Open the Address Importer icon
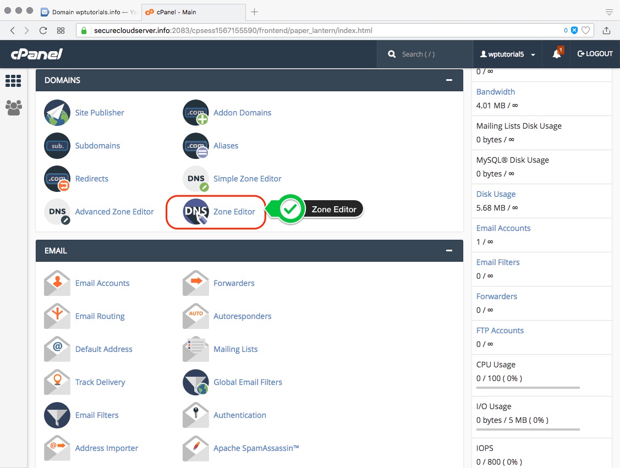 point(57,448)
